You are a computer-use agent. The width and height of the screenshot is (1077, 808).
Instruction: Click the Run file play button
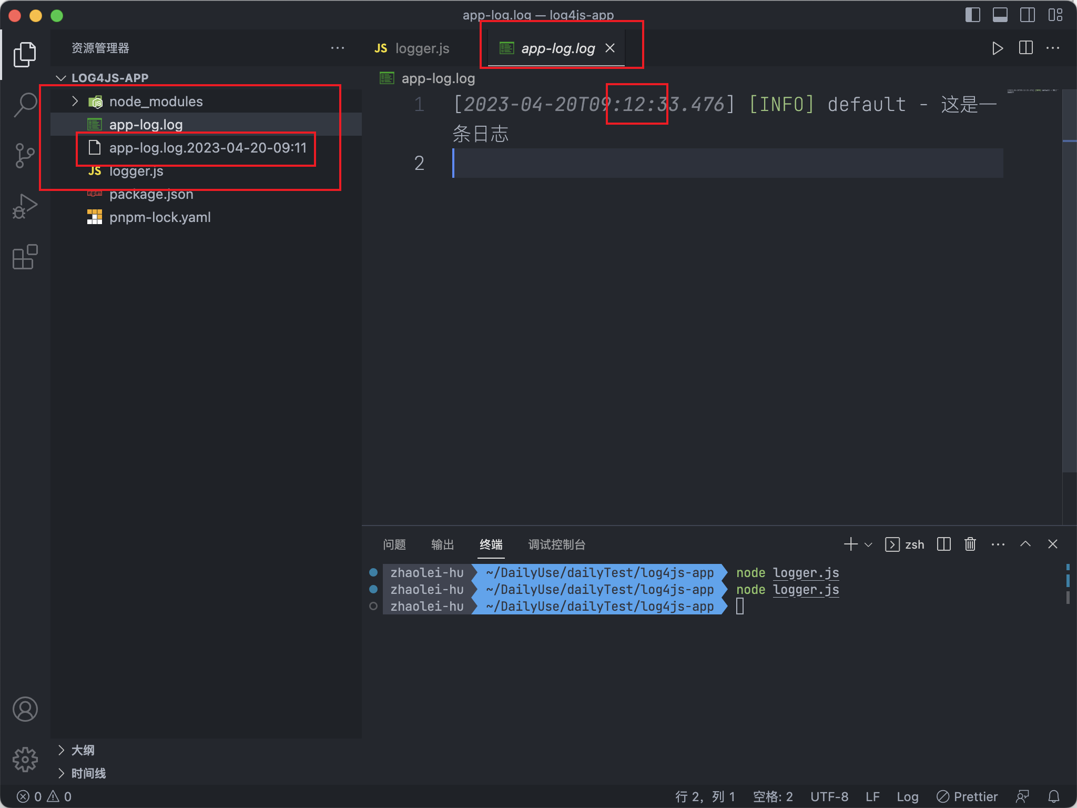[997, 48]
